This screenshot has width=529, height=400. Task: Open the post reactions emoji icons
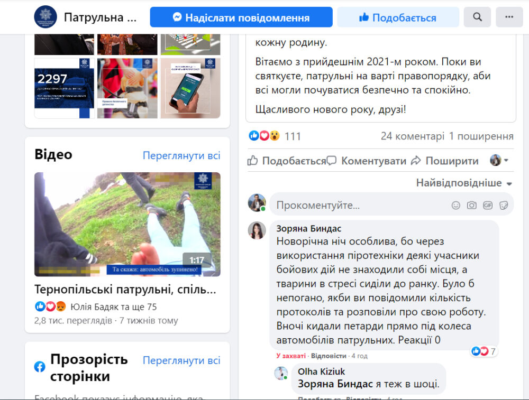[264, 136]
